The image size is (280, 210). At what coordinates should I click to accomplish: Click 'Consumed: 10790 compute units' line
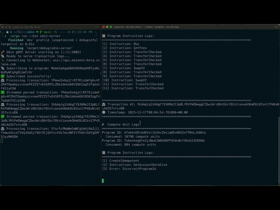pos(133,136)
